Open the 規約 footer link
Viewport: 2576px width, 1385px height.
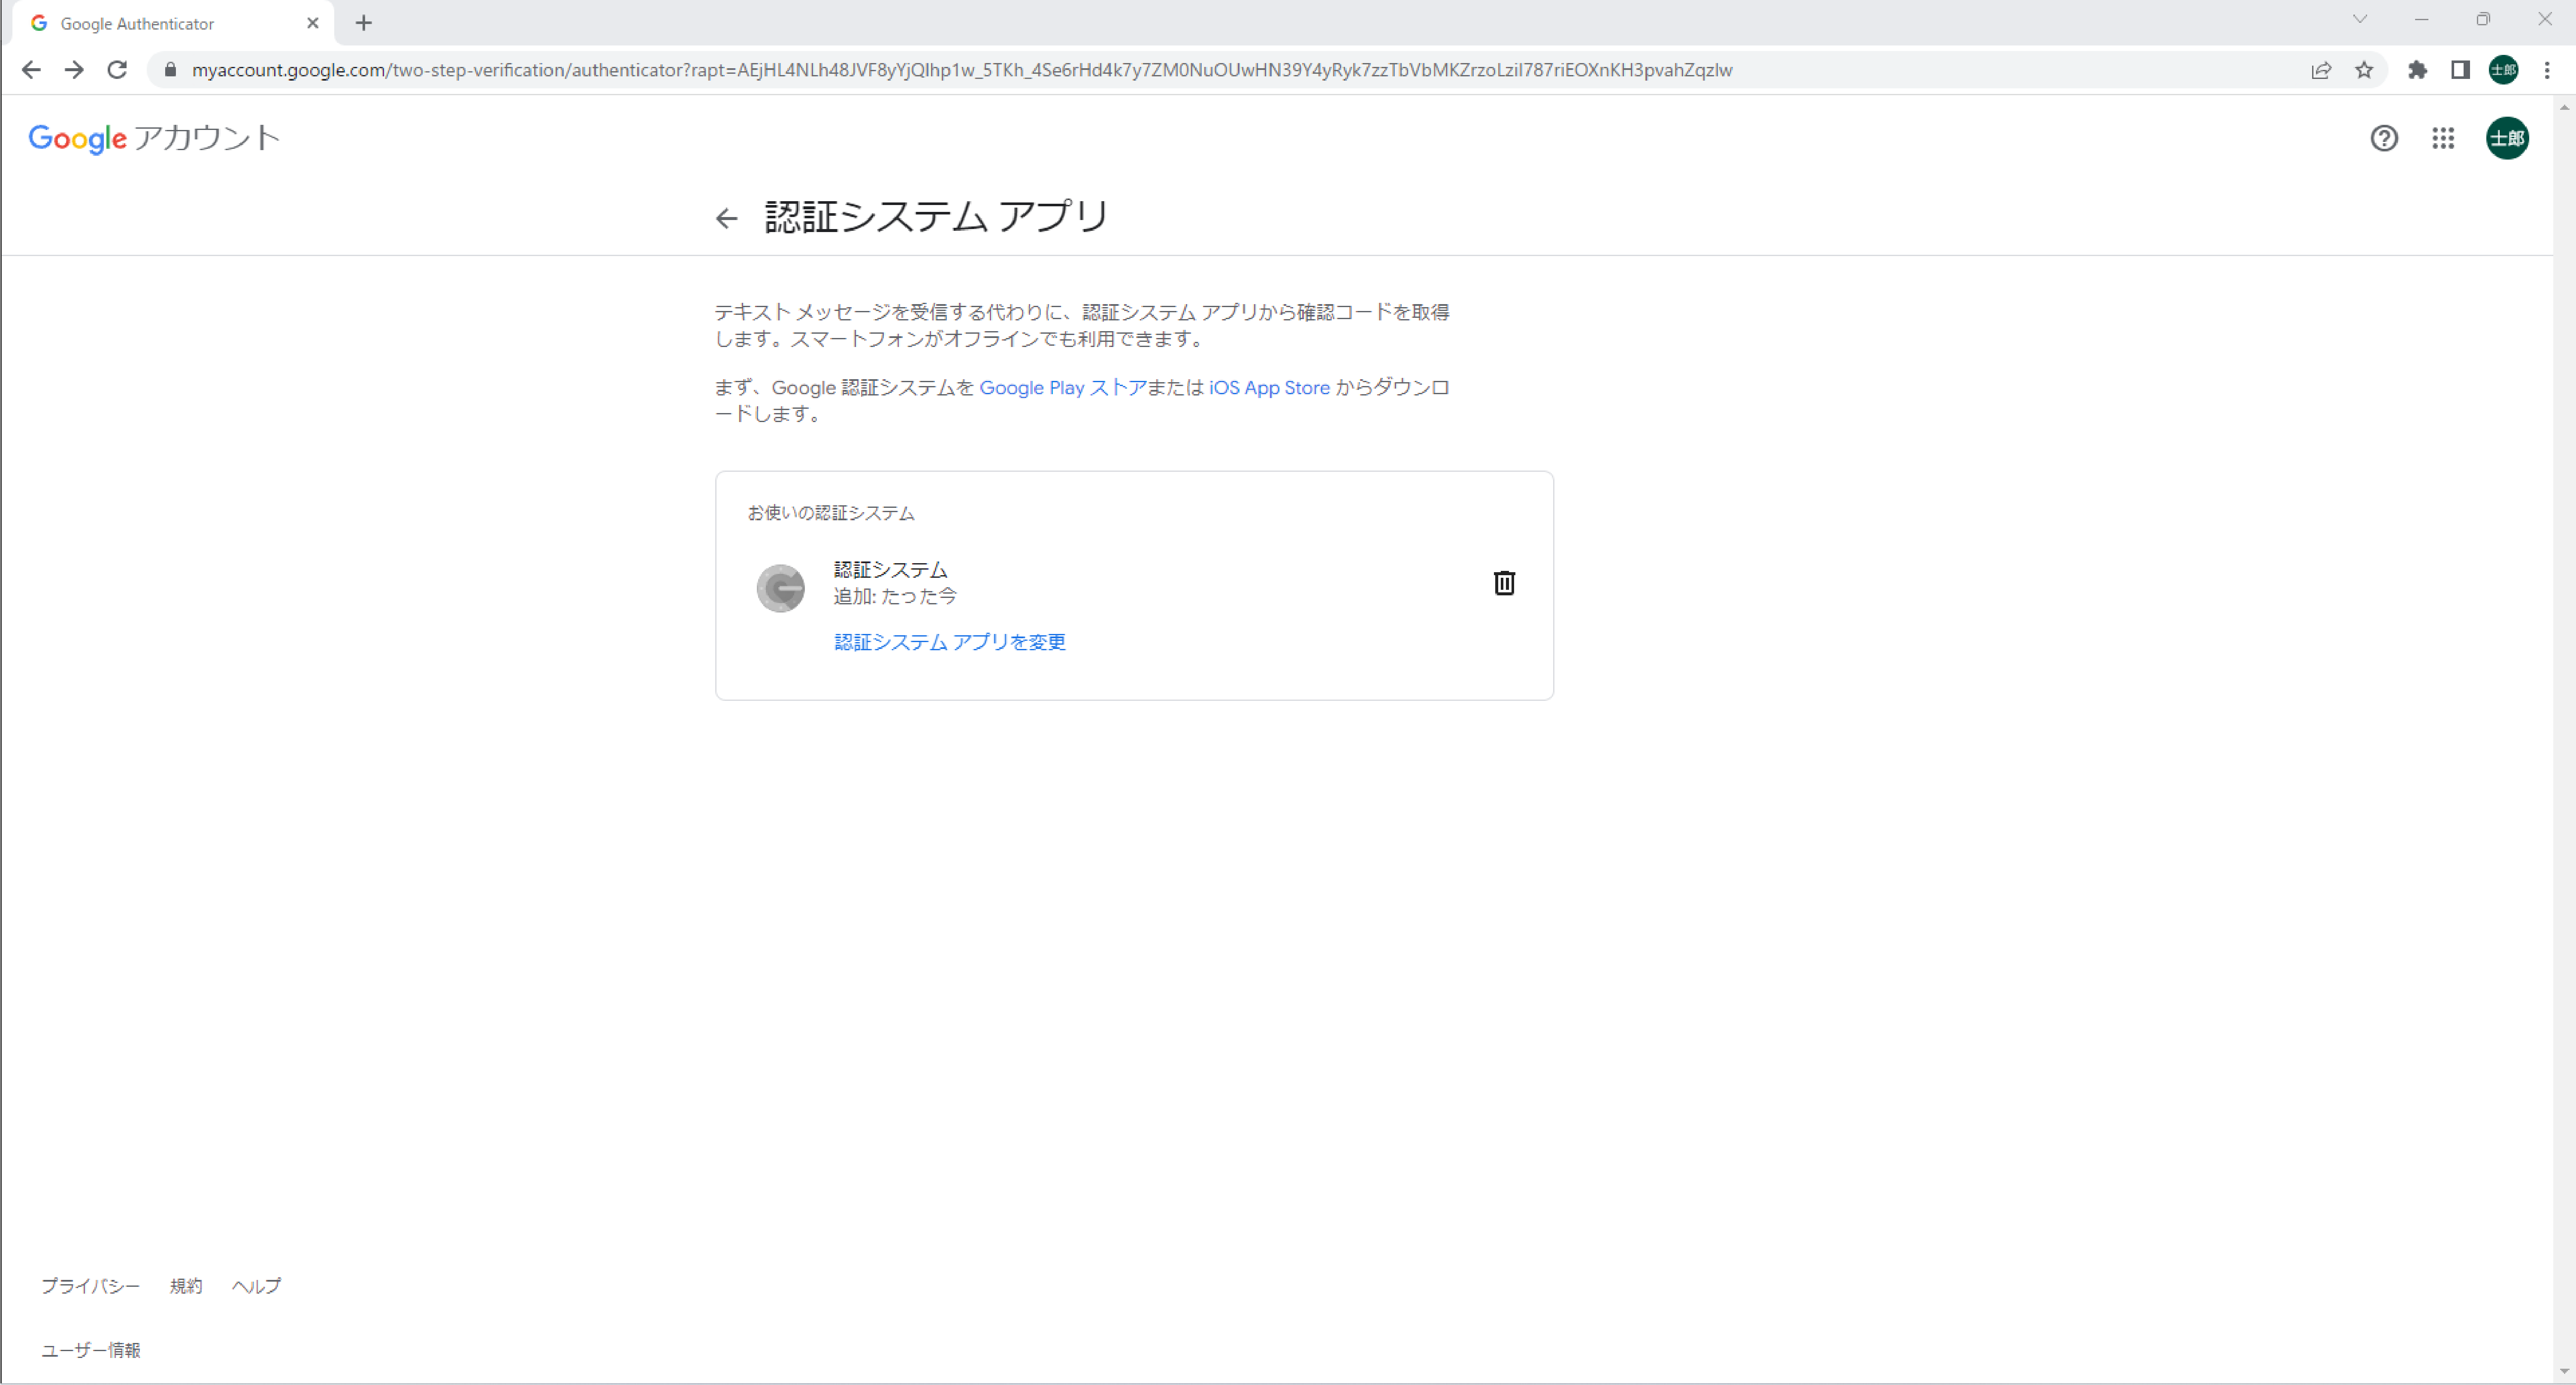pyautogui.click(x=186, y=1286)
